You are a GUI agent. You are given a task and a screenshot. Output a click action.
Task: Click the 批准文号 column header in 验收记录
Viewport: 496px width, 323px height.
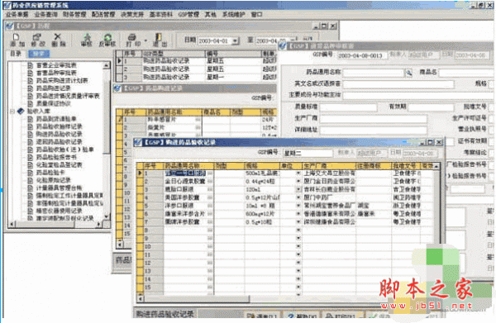coord(406,165)
